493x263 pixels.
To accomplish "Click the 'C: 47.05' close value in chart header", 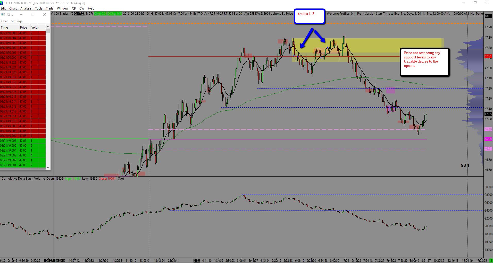I will pyautogui.click(x=79, y=14).
